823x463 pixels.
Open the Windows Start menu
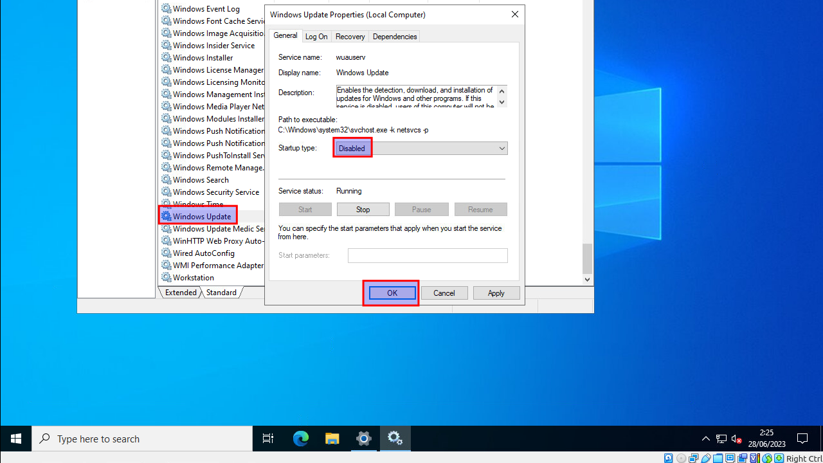(x=16, y=439)
